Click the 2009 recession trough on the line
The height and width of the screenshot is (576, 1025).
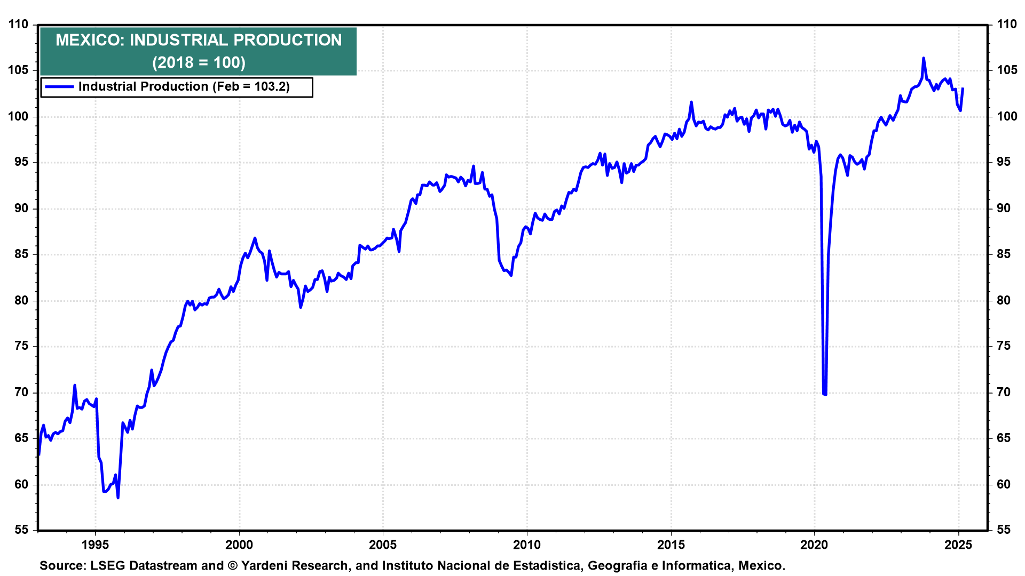click(511, 275)
